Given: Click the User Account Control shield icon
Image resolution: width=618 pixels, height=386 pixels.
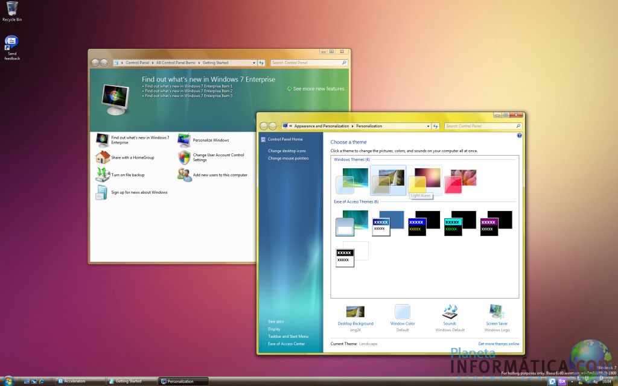Looking at the screenshot, I should click(184, 157).
